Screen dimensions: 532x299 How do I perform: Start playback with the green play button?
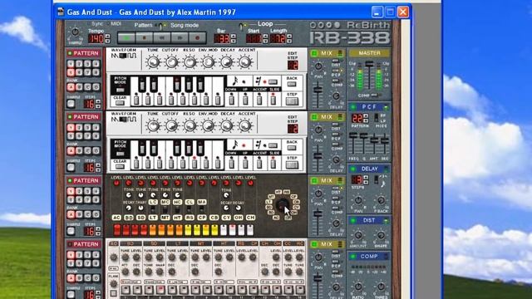click(126, 38)
